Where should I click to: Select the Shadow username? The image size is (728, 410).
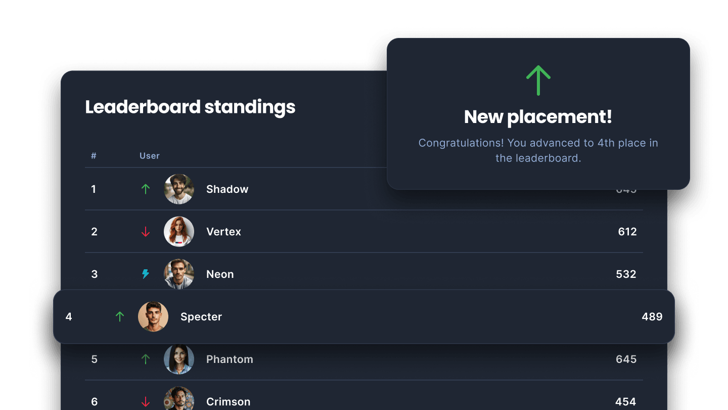(227, 189)
